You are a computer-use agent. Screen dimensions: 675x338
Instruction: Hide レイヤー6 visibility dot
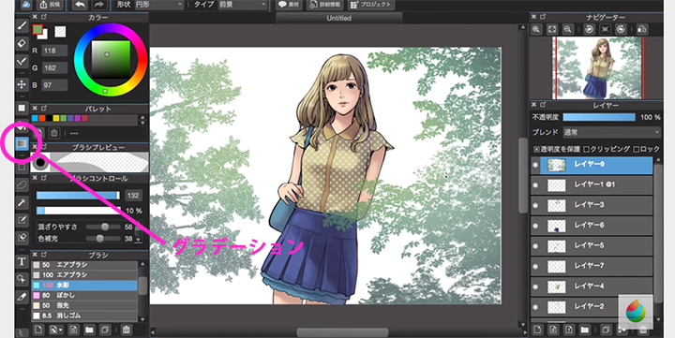(535, 226)
